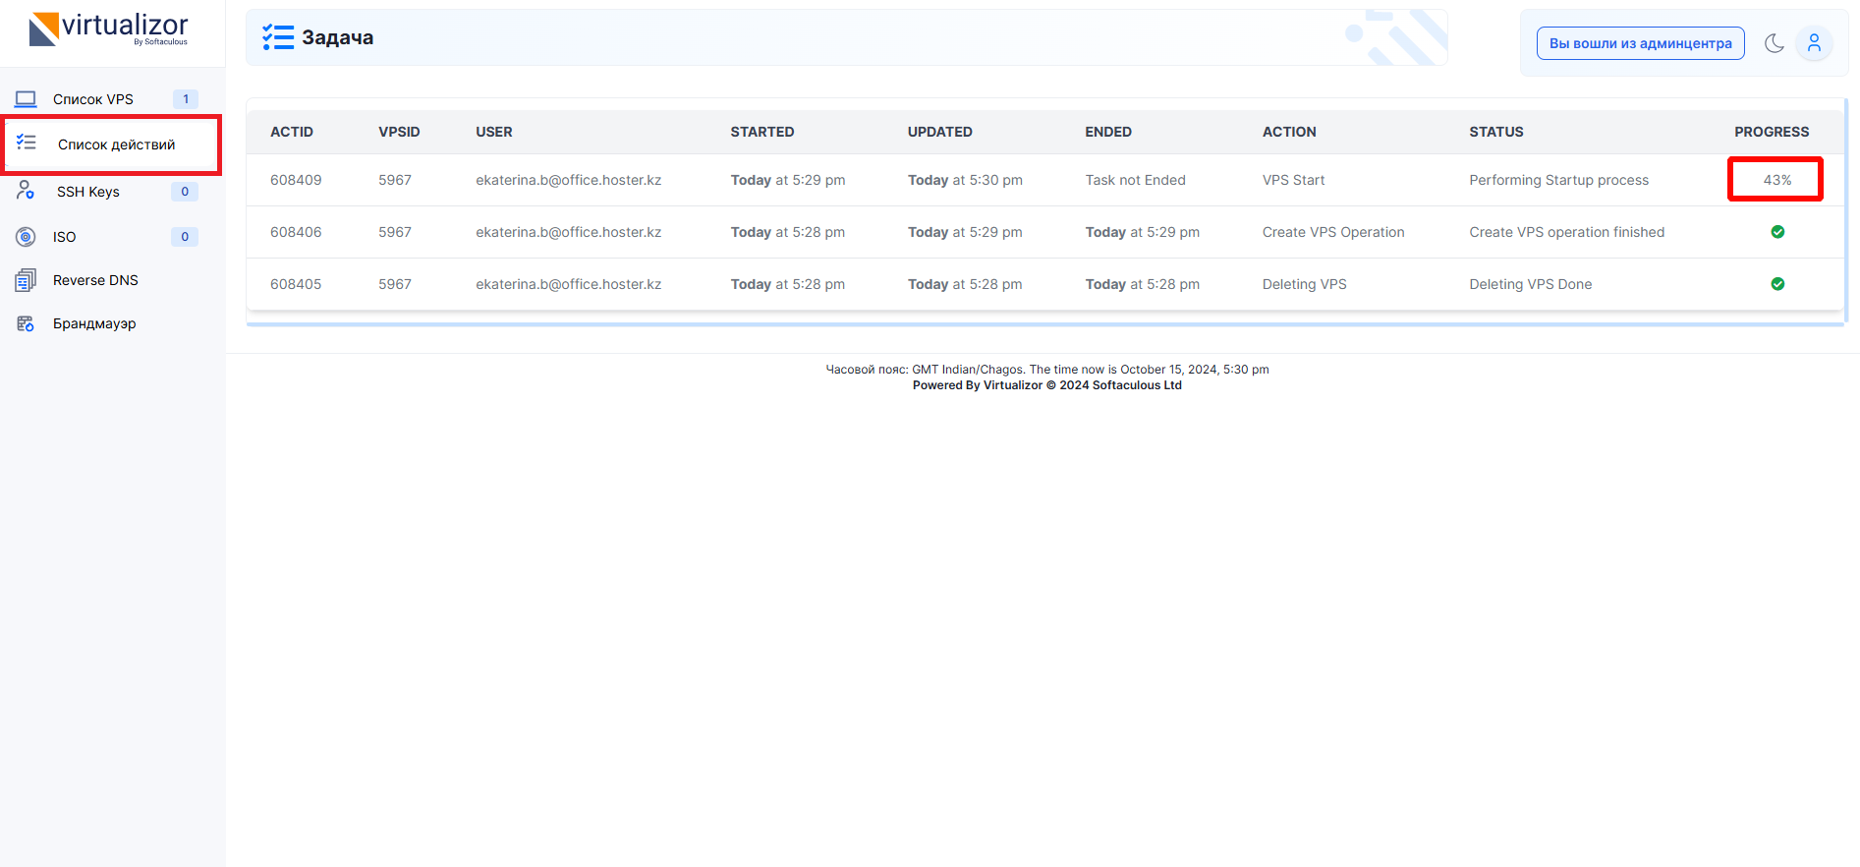Click the Вы вошли из админцентра button

click(x=1640, y=43)
